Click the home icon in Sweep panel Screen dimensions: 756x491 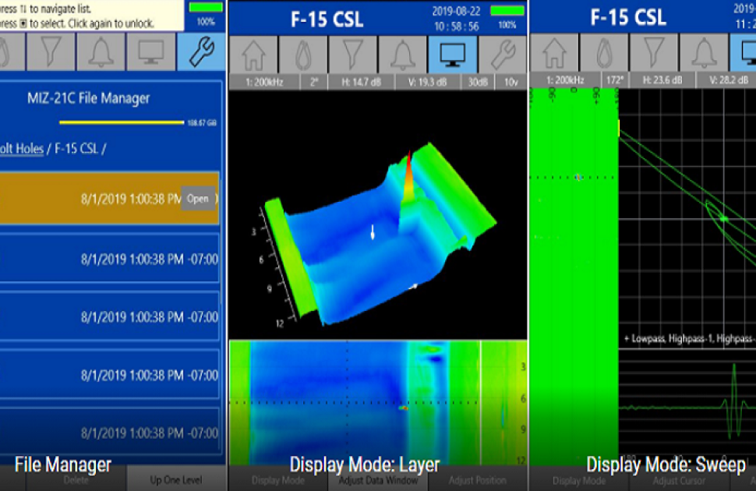tap(554, 54)
